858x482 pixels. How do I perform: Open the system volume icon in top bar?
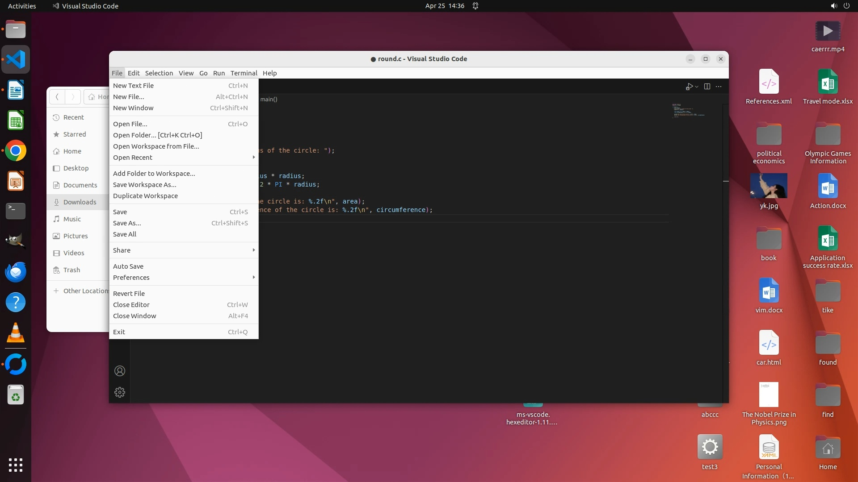(833, 6)
